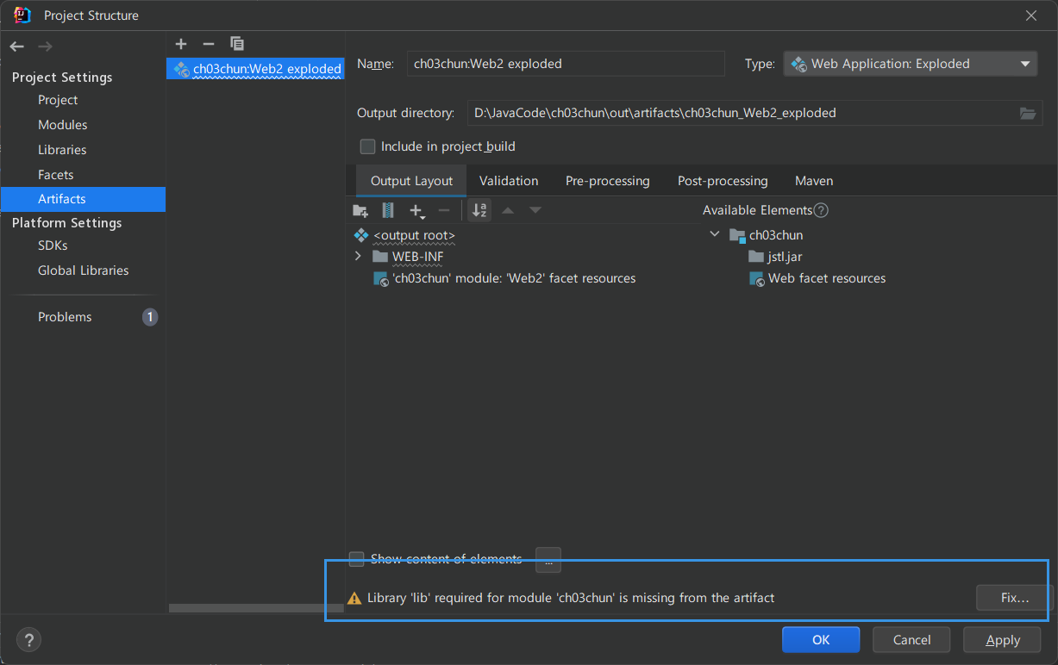Viewport: 1058px width, 665px height.
Task: Click the Apply button
Action: (1003, 640)
